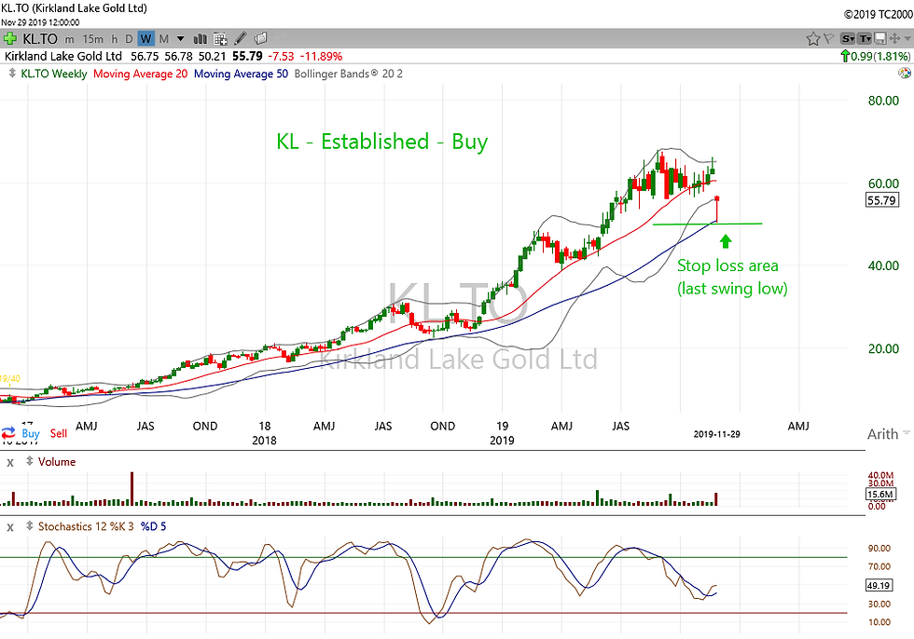Click the Kirkland Lake Gold Ltd name
This screenshot has height=639, width=914.
(63, 57)
